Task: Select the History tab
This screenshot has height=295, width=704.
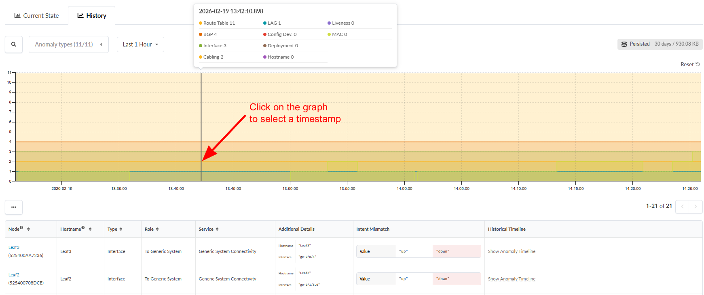Action: 92,16
